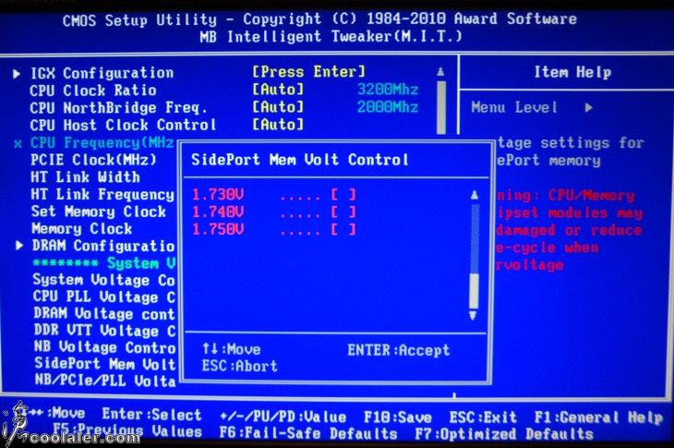Screen dimensions: 674x448
Task: Click the System Voltage section header row
Action: (104, 262)
